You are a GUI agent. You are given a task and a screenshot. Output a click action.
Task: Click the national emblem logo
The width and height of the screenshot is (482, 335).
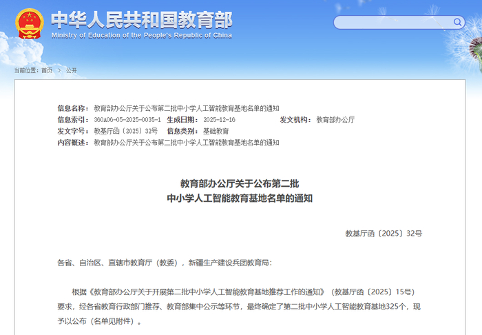pyautogui.click(x=30, y=23)
